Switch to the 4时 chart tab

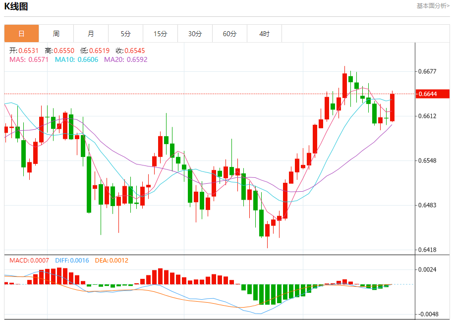click(264, 34)
